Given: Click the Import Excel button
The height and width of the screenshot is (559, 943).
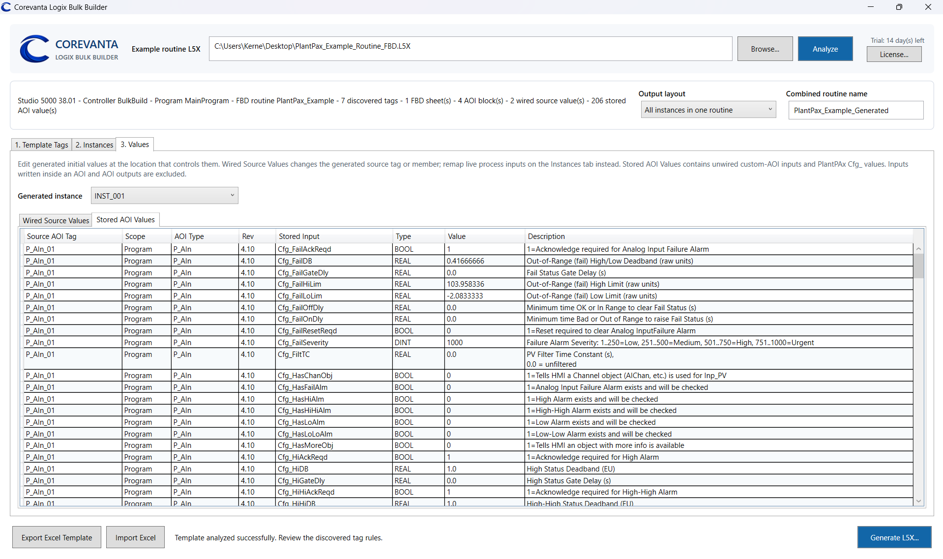Looking at the screenshot, I should [x=135, y=537].
